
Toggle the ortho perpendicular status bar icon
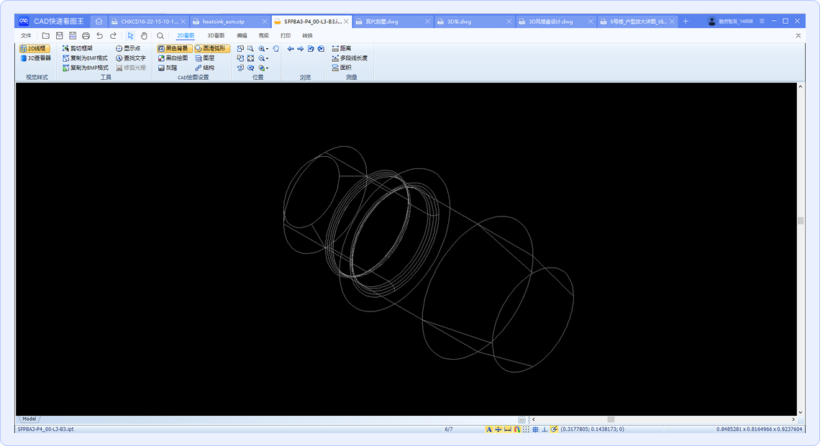[545, 429]
